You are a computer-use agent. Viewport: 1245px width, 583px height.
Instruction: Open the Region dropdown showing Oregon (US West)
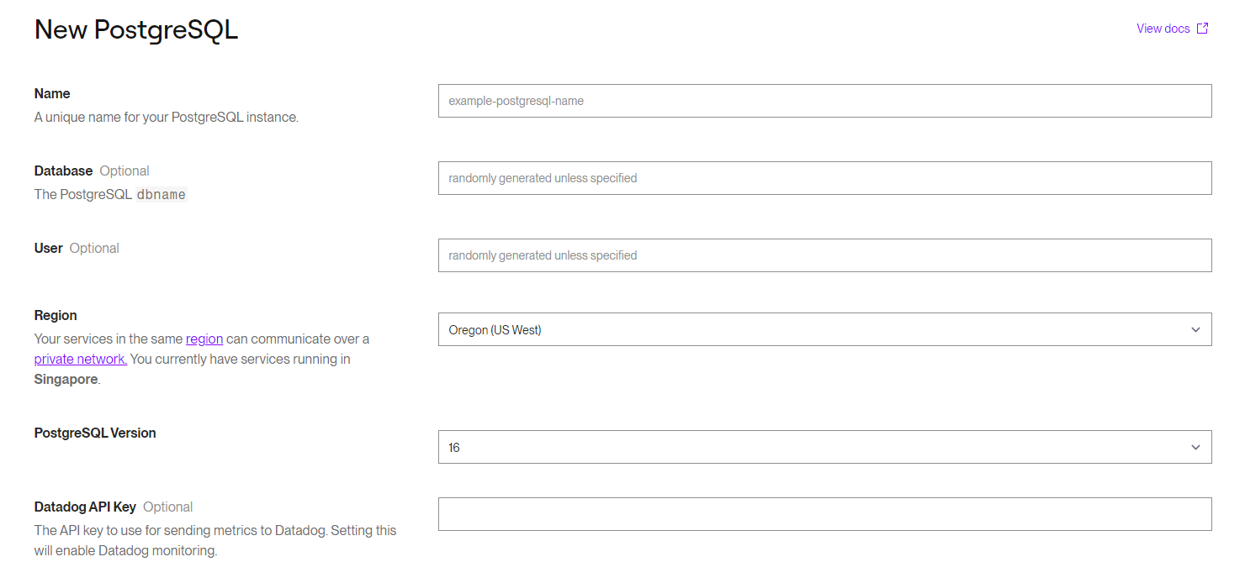808,329
